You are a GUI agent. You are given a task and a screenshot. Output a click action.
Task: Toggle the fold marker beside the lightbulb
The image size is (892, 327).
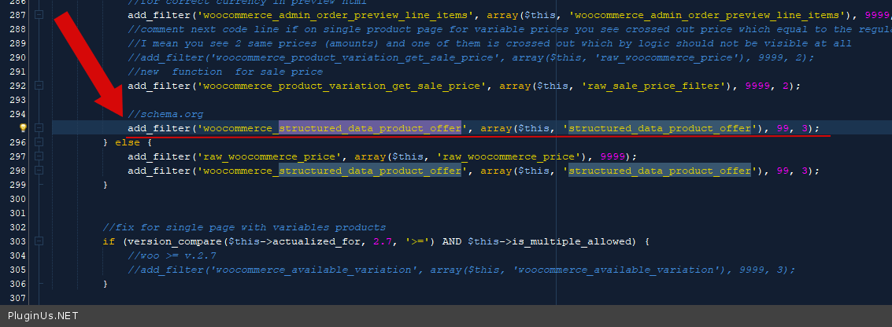pos(39,127)
